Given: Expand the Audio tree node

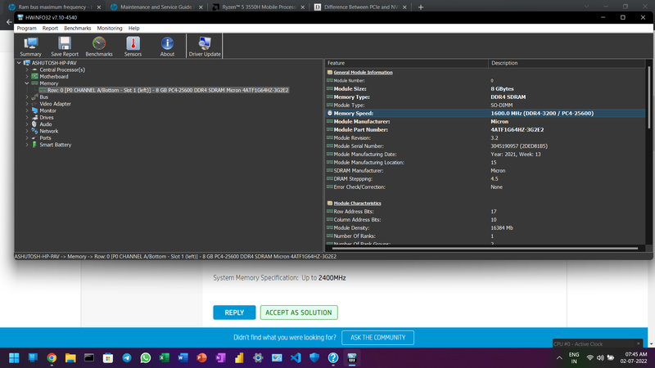Looking at the screenshot, I should pyautogui.click(x=27, y=124).
